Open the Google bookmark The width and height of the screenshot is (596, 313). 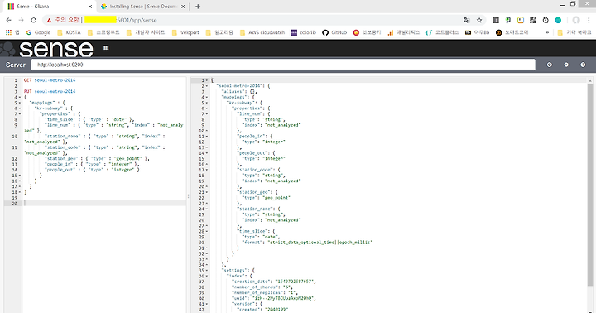click(x=38, y=32)
